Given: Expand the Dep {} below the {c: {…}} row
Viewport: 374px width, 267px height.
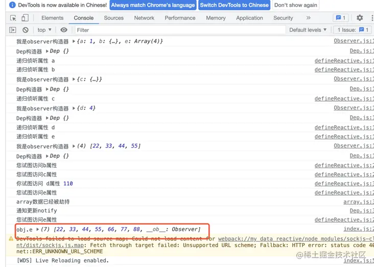Looking at the screenshot, I should click(47, 89).
